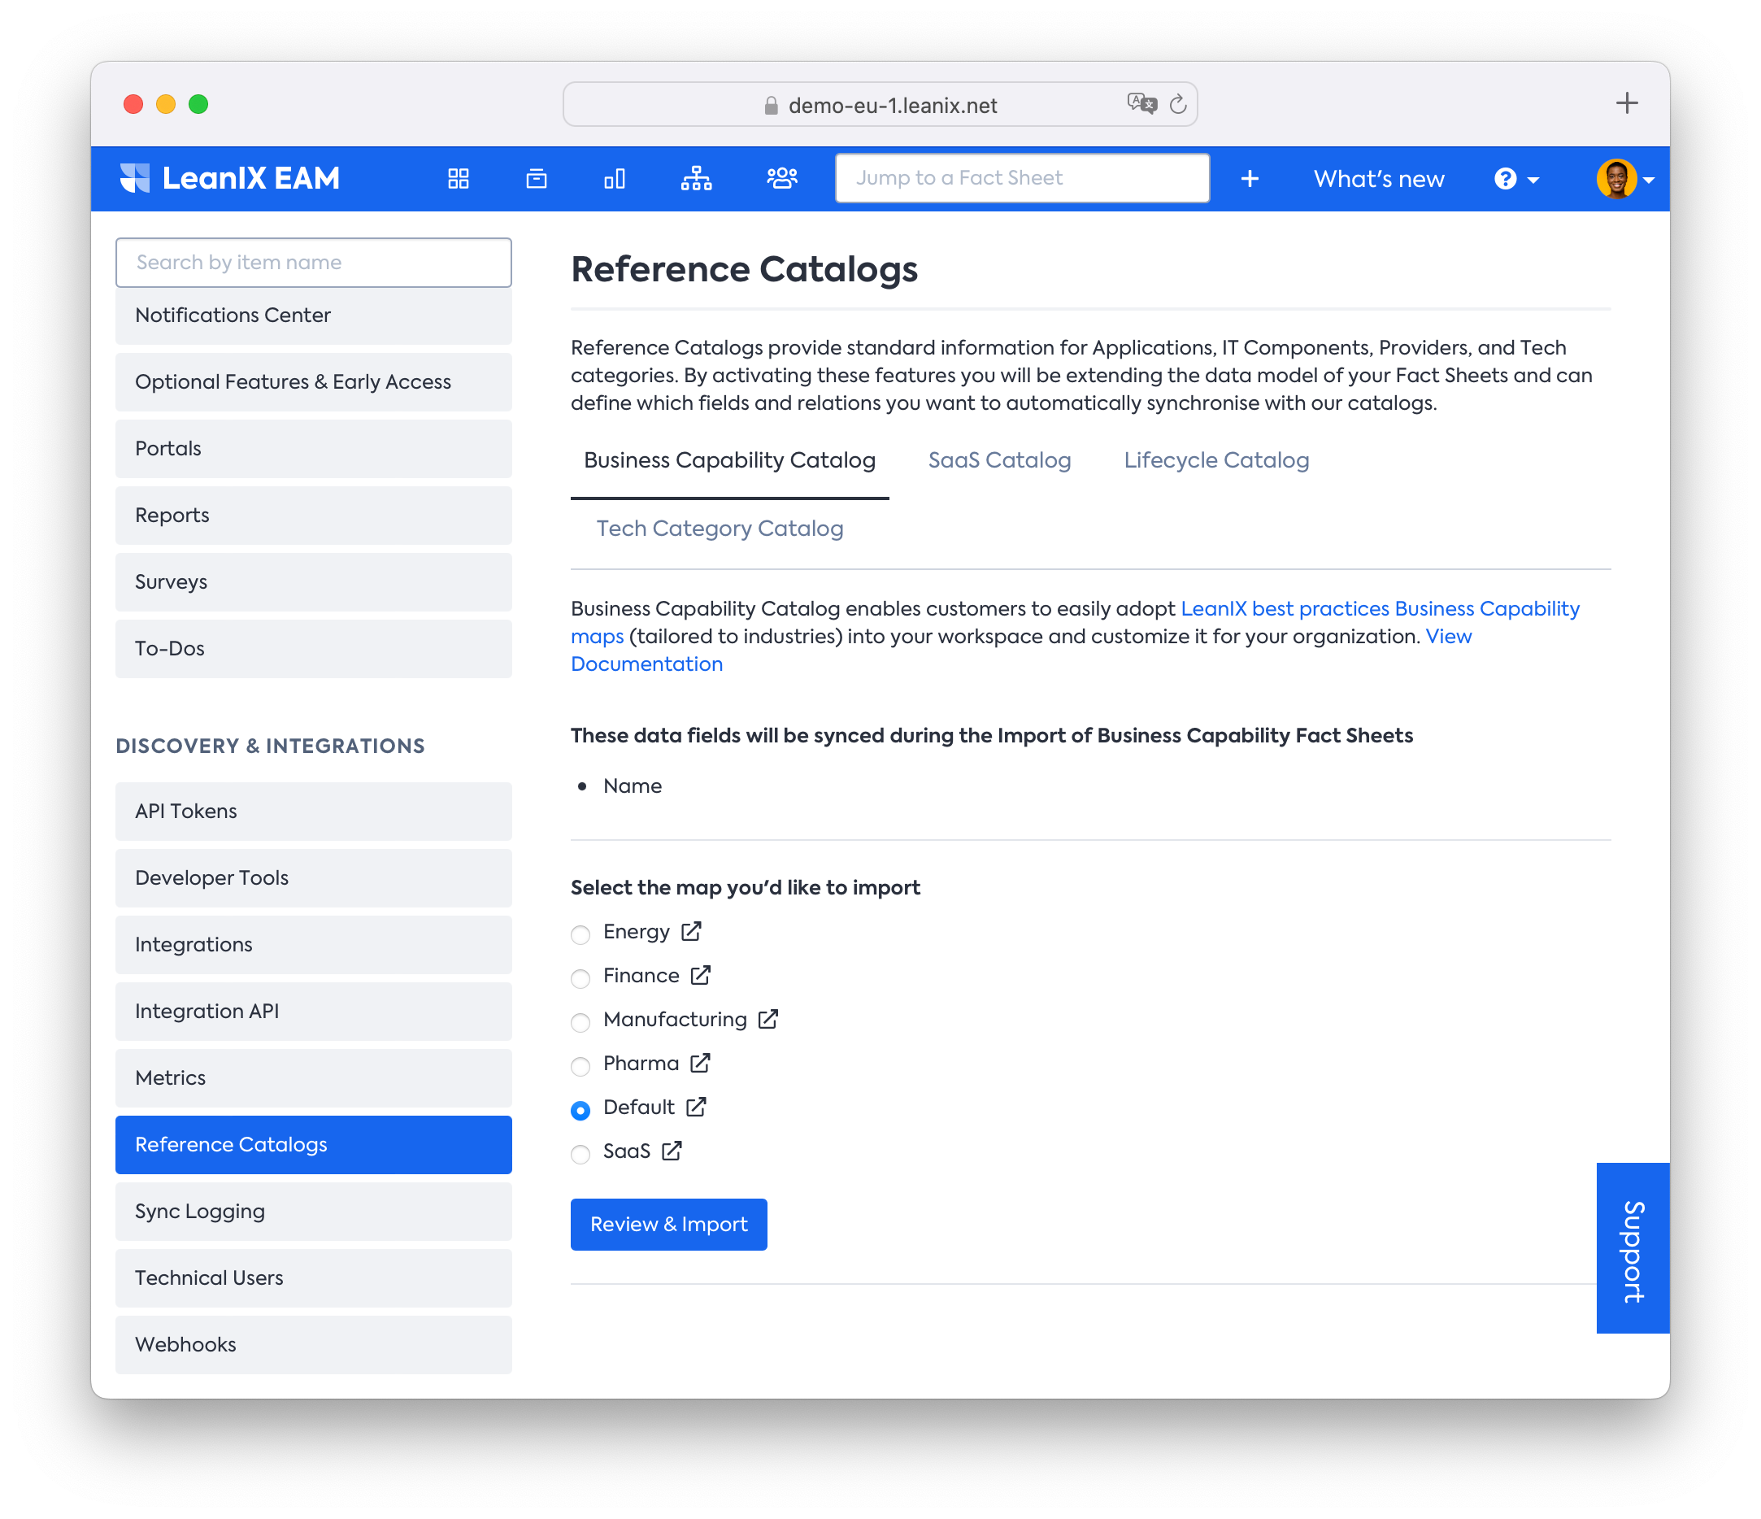
Task: Open Manufacturing map external link icon
Action: [767, 1019]
